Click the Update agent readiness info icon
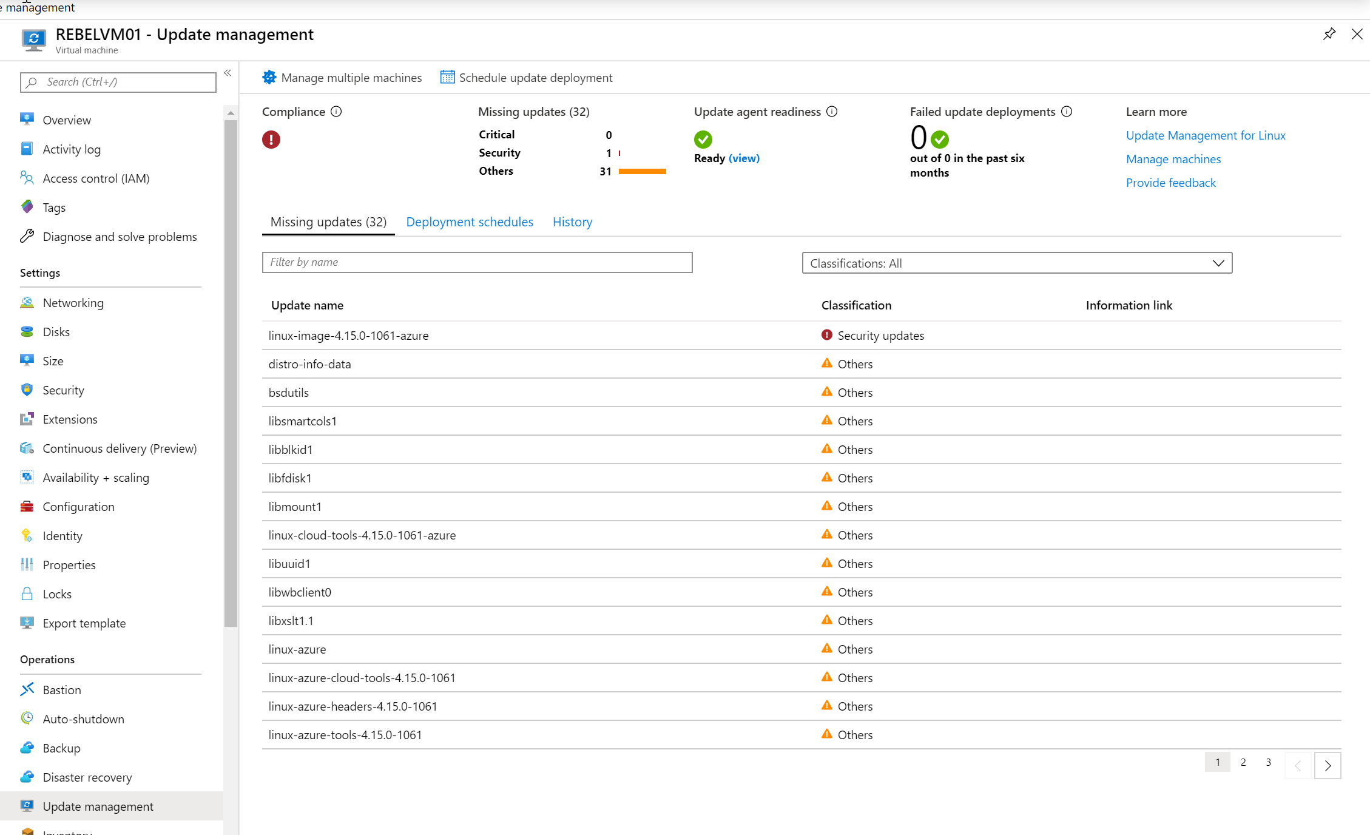 coord(832,112)
